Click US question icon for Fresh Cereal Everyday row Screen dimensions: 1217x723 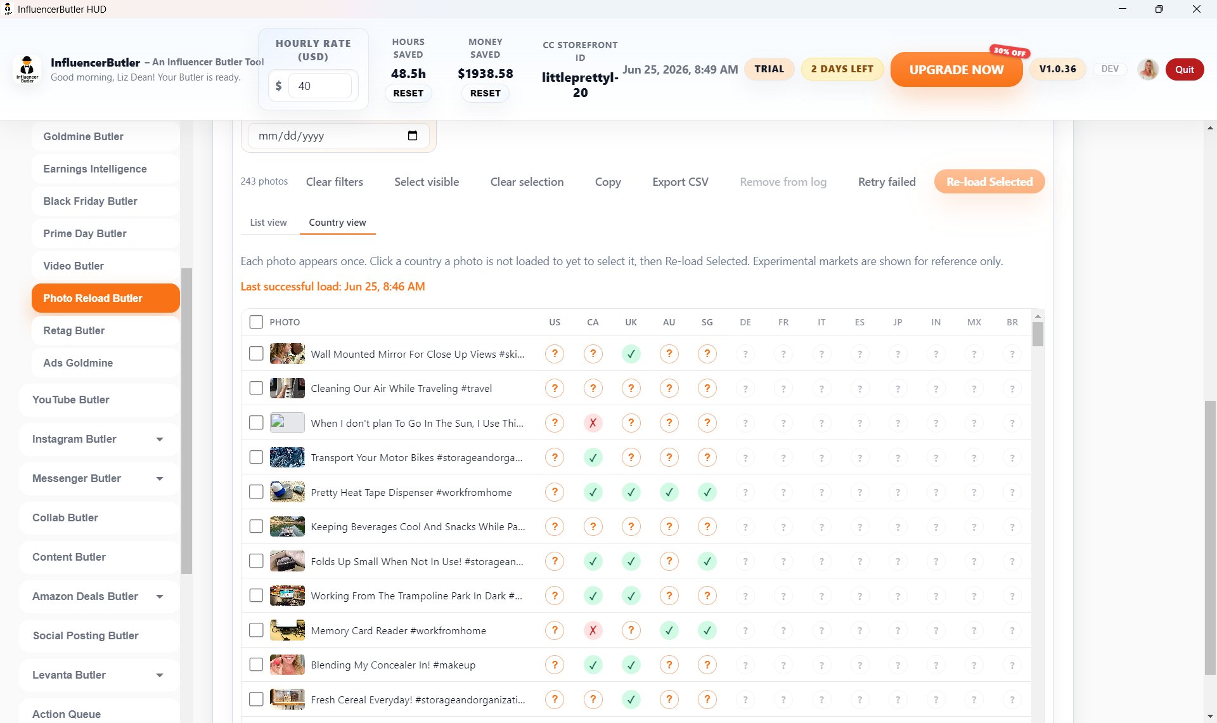point(555,700)
